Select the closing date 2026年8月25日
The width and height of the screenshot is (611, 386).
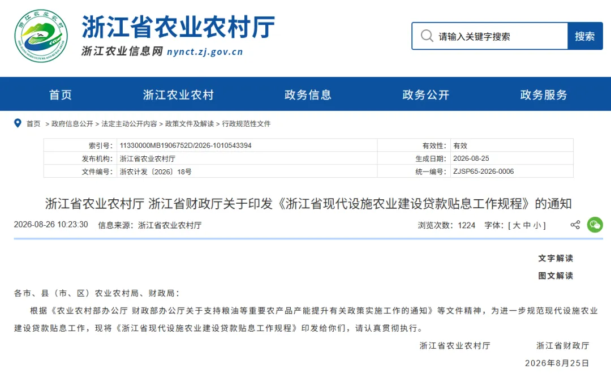[557, 363]
